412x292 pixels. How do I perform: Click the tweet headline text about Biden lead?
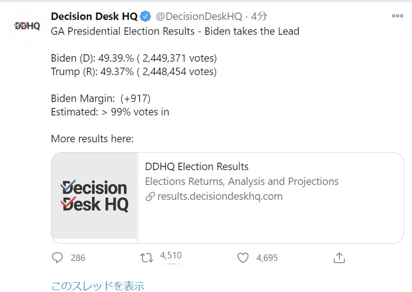175,32
